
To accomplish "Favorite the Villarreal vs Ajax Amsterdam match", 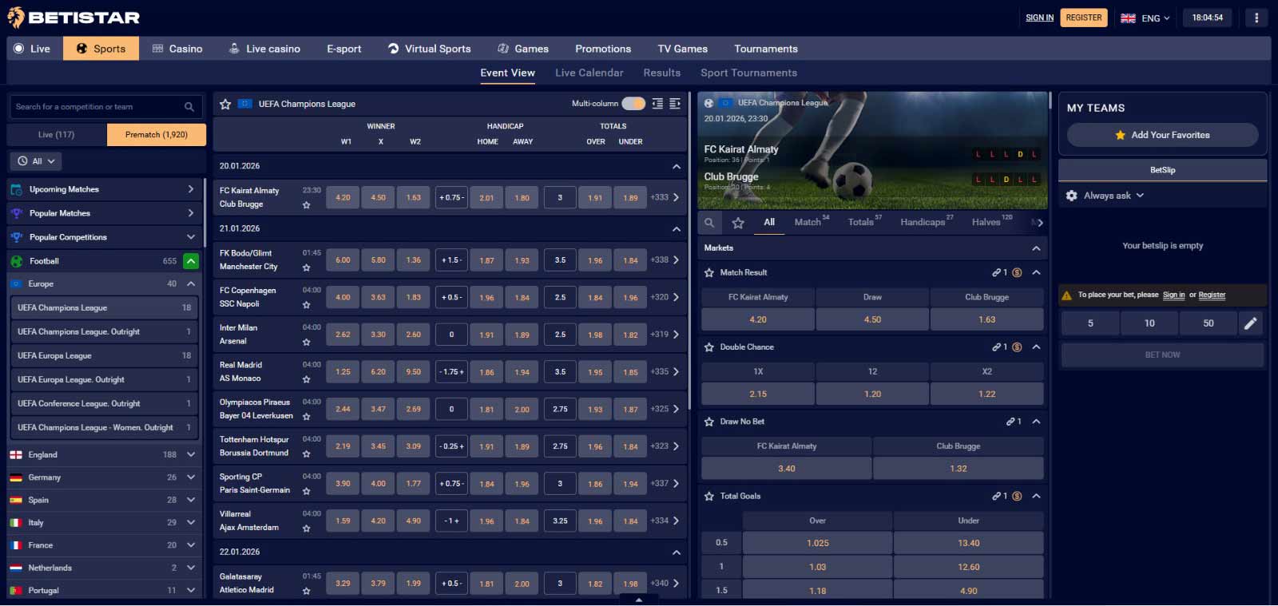I will pyautogui.click(x=306, y=529).
